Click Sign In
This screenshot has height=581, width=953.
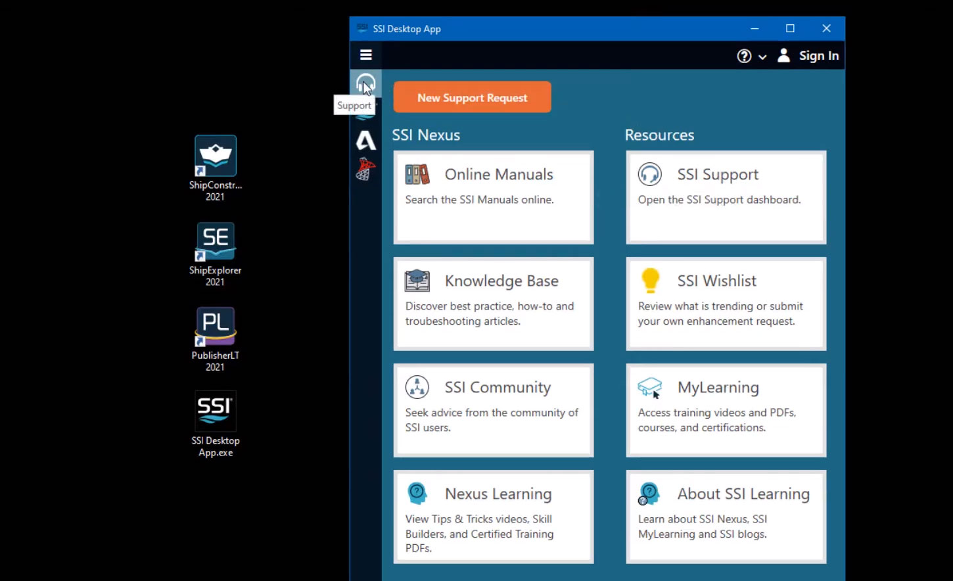pos(818,55)
